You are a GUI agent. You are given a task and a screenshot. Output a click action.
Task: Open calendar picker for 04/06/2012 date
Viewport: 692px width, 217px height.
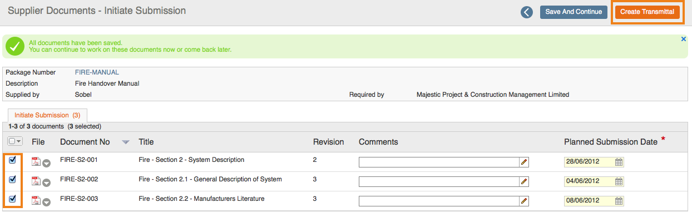pos(619,181)
